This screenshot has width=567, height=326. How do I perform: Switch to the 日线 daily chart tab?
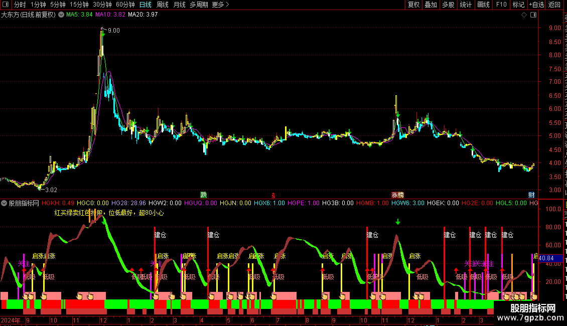point(146,5)
